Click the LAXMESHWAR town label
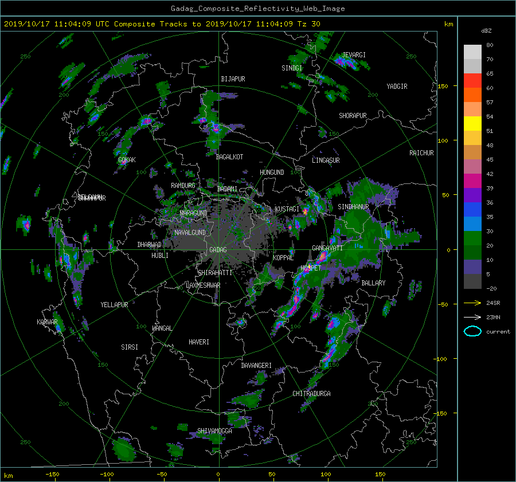516x482 pixels. tap(203, 285)
